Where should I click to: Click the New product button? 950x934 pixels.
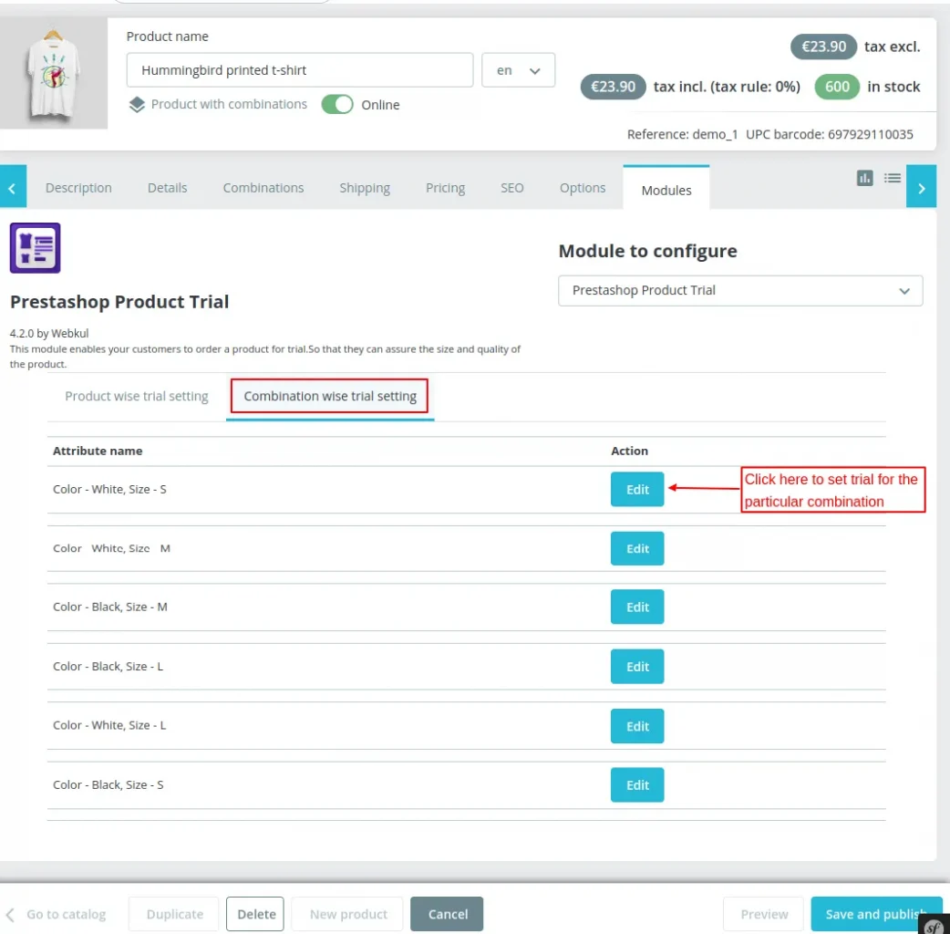tap(347, 914)
